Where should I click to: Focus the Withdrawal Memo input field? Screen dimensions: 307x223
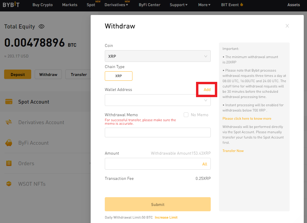[x=157, y=132]
